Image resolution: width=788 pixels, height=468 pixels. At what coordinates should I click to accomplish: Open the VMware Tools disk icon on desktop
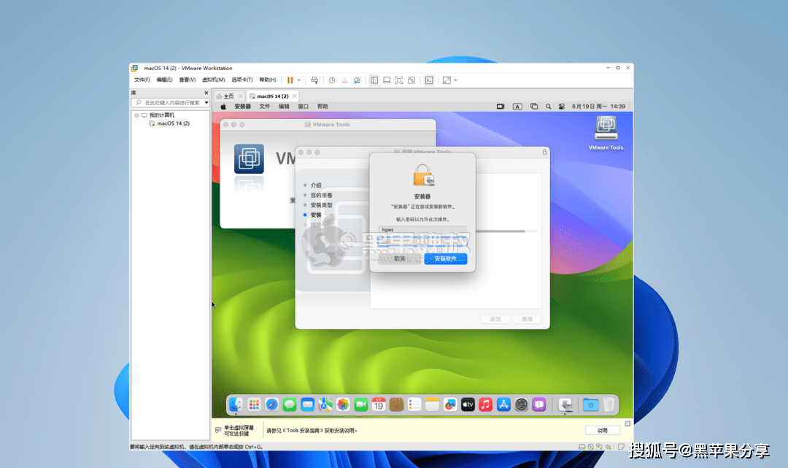point(606,128)
